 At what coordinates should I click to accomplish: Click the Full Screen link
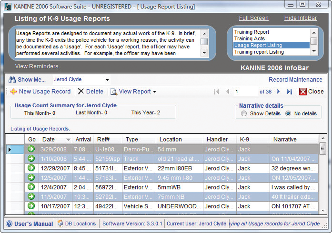(x=253, y=18)
